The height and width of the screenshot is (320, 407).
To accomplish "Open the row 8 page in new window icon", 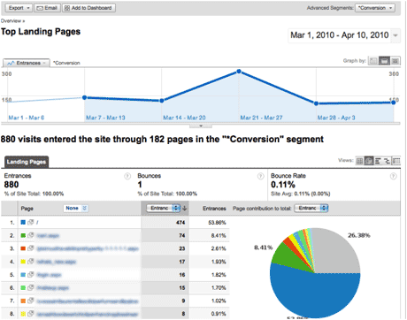I will coord(31,314).
